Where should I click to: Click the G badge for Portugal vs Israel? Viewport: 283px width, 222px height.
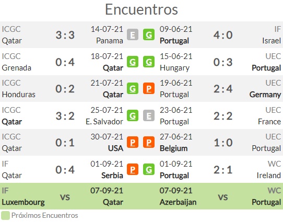(149, 34)
